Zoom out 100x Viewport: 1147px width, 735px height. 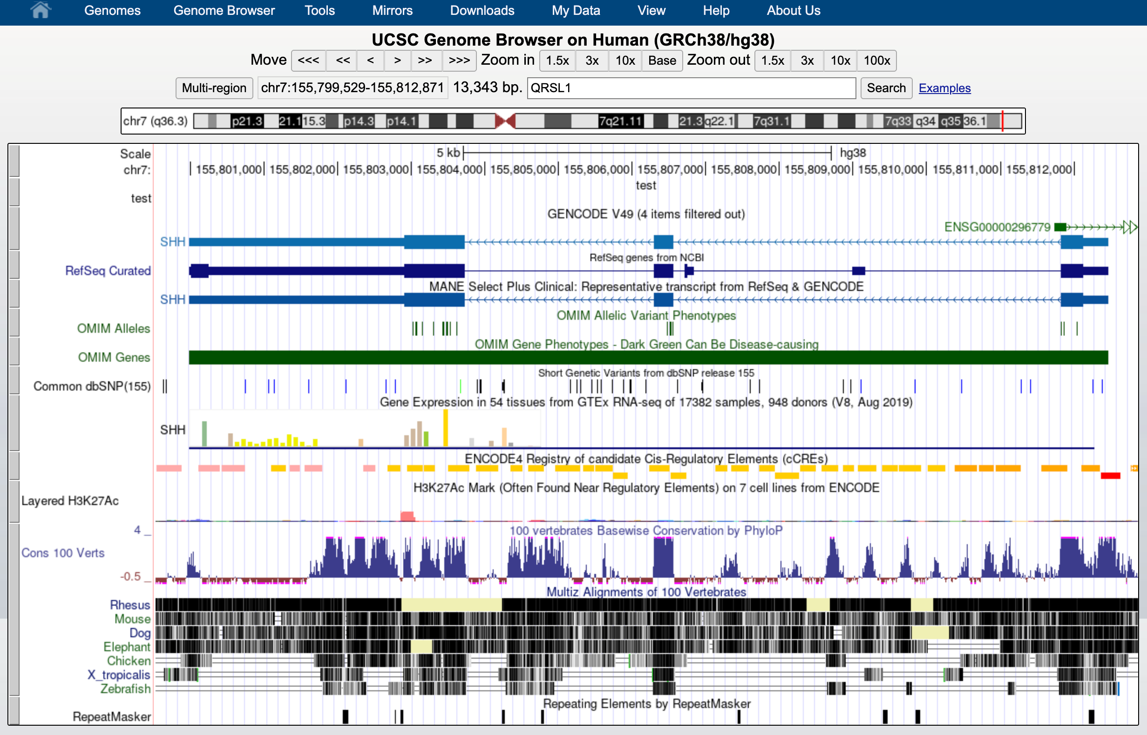876,61
